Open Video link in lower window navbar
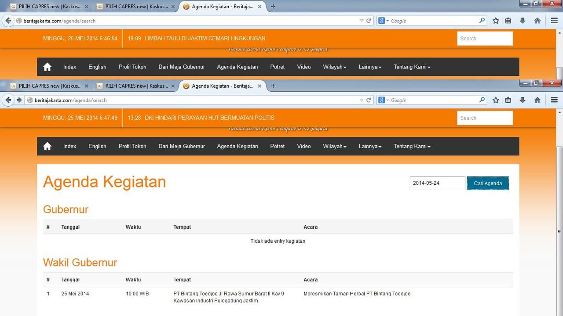Screen dimensions: 563x316 click(304, 146)
